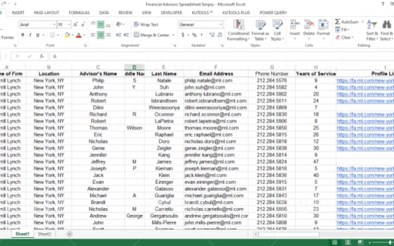Decrease decimal places
Screen dimensions: 394x246
click(x=220, y=35)
